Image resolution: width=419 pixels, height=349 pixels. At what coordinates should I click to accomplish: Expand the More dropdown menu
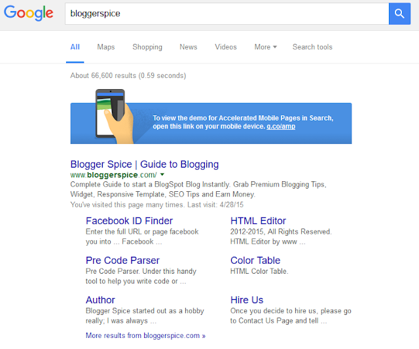tap(265, 47)
